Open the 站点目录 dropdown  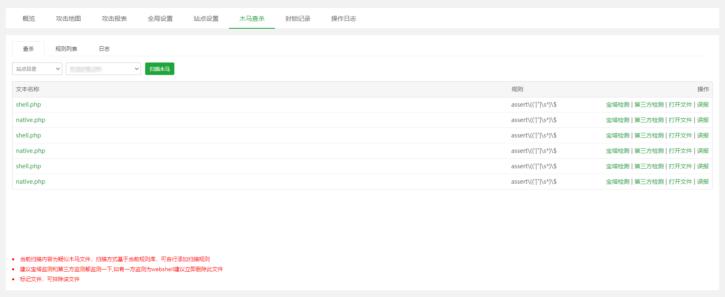(x=37, y=69)
